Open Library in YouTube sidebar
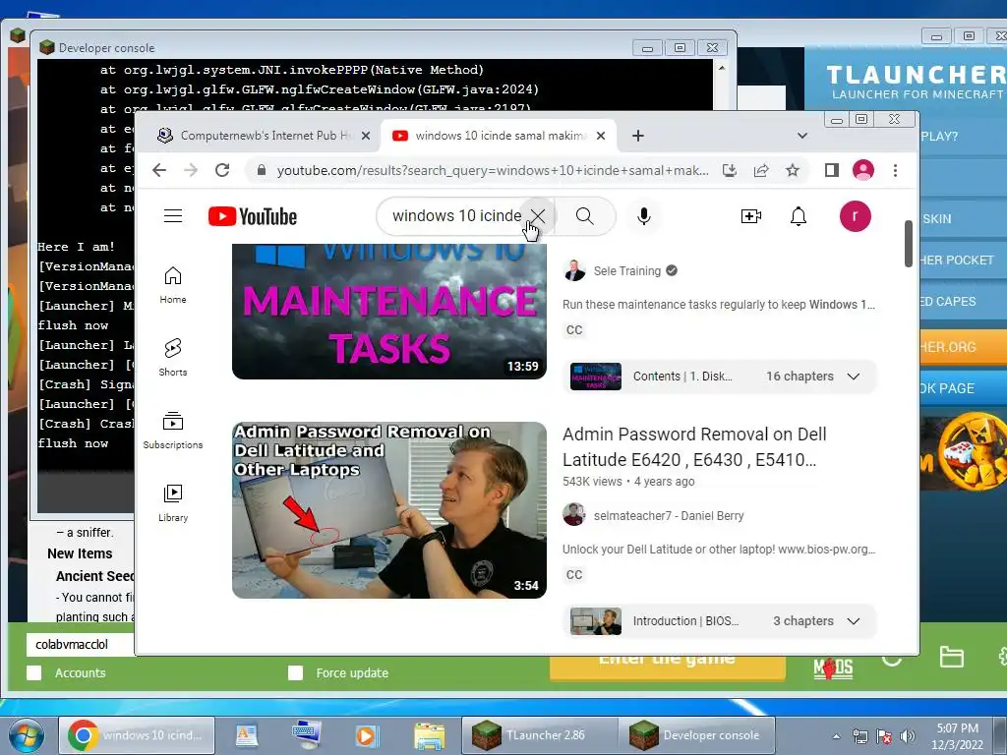The width and height of the screenshot is (1007, 755). (x=173, y=502)
